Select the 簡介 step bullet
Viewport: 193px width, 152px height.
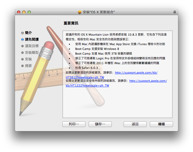click(22, 33)
